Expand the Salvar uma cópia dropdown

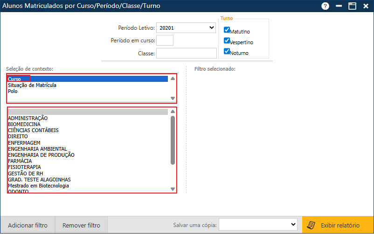[258, 225]
